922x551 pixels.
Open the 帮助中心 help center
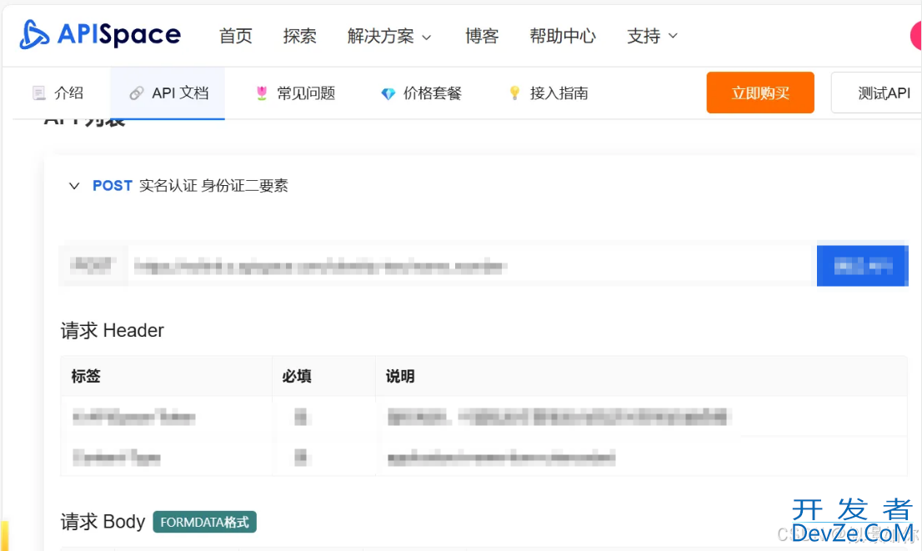click(563, 36)
